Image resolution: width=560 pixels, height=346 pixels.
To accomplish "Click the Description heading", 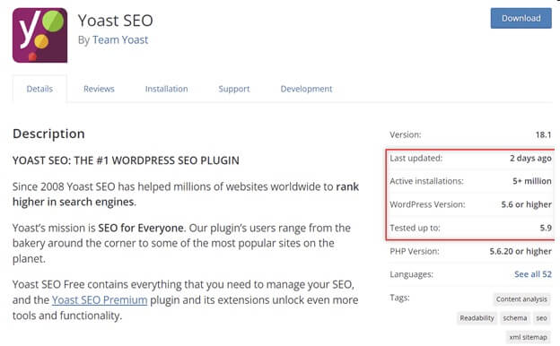I will click(48, 134).
